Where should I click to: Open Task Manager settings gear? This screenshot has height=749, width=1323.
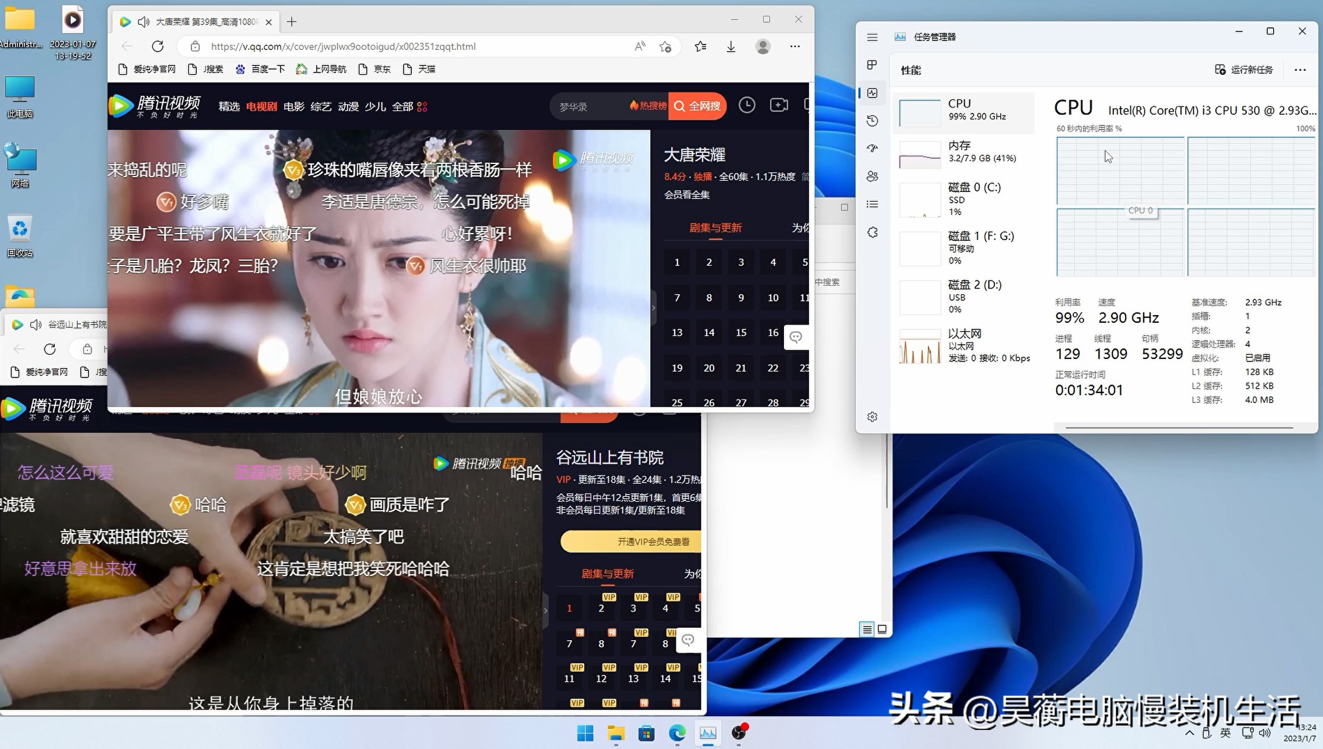pos(872,417)
